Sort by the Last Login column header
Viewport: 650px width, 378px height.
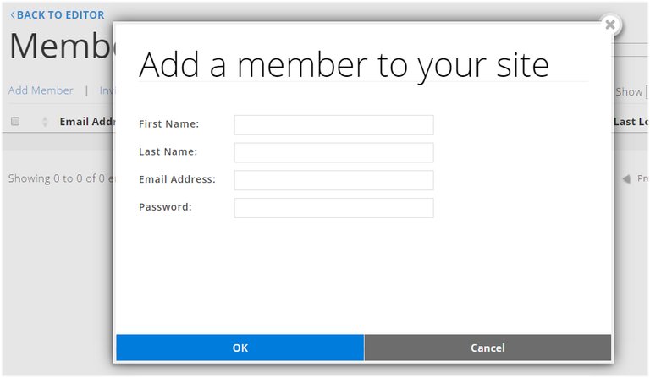coord(631,122)
